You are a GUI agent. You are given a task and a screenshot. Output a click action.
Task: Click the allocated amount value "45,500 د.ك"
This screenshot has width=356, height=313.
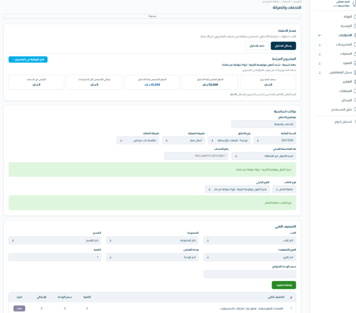point(152,85)
